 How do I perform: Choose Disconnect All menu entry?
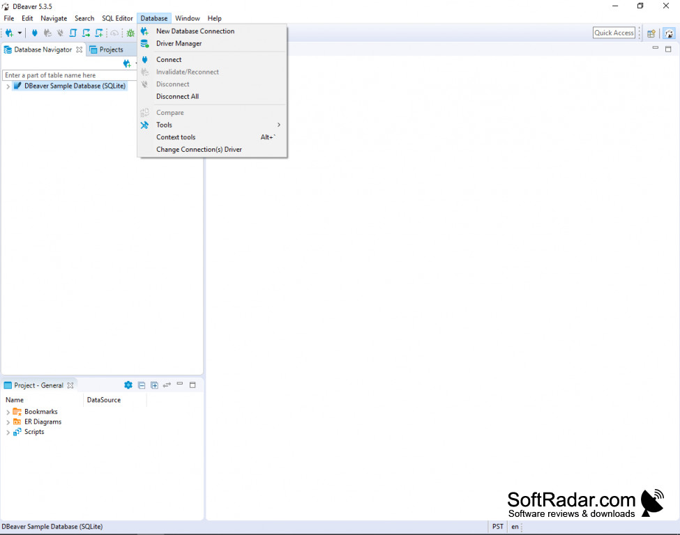tap(212, 96)
